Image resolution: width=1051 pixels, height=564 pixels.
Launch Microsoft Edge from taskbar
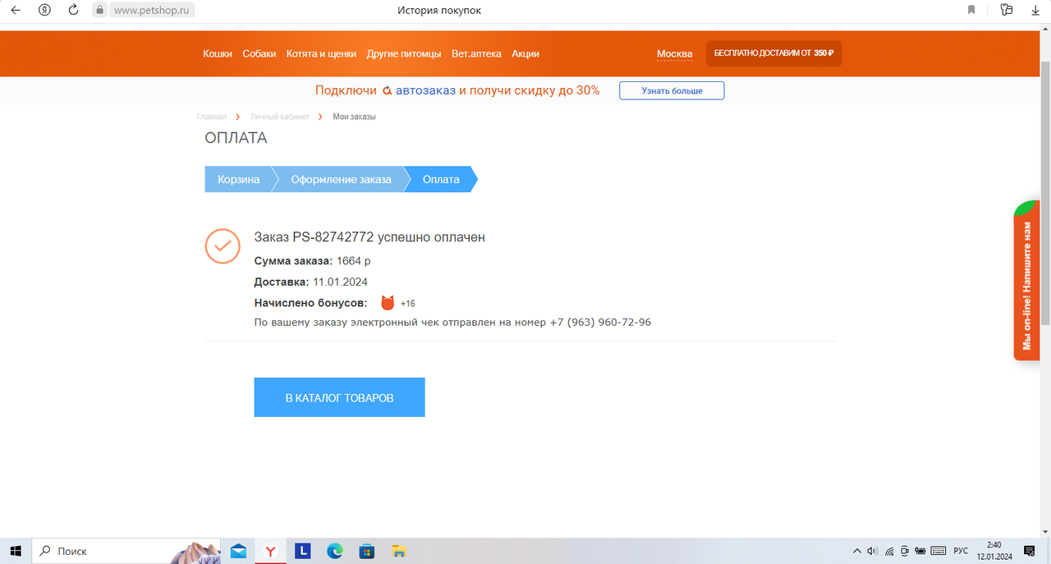tap(334, 551)
